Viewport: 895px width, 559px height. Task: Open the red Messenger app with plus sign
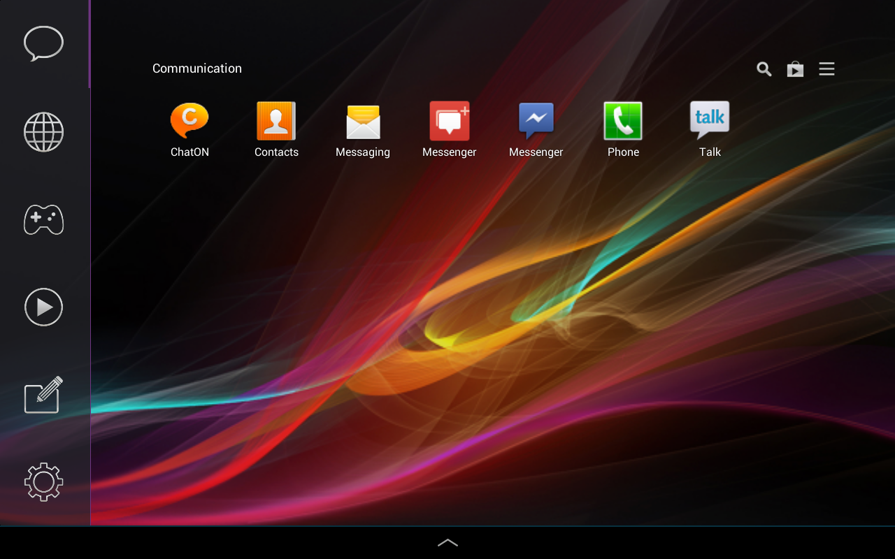point(450,130)
